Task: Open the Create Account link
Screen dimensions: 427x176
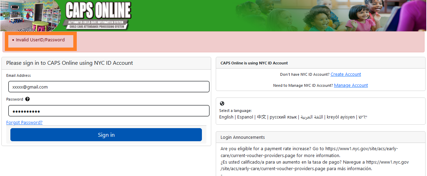Action: (x=346, y=74)
